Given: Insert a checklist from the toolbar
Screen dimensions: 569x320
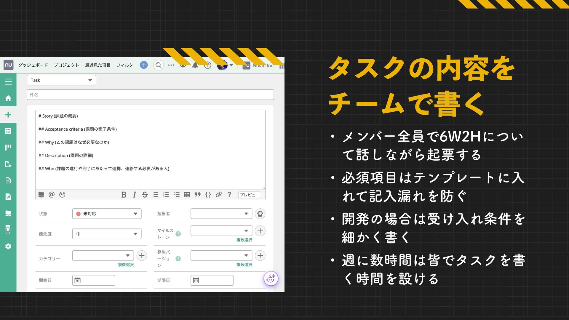Looking at the screenshot, I should click(x=176, y=195).
